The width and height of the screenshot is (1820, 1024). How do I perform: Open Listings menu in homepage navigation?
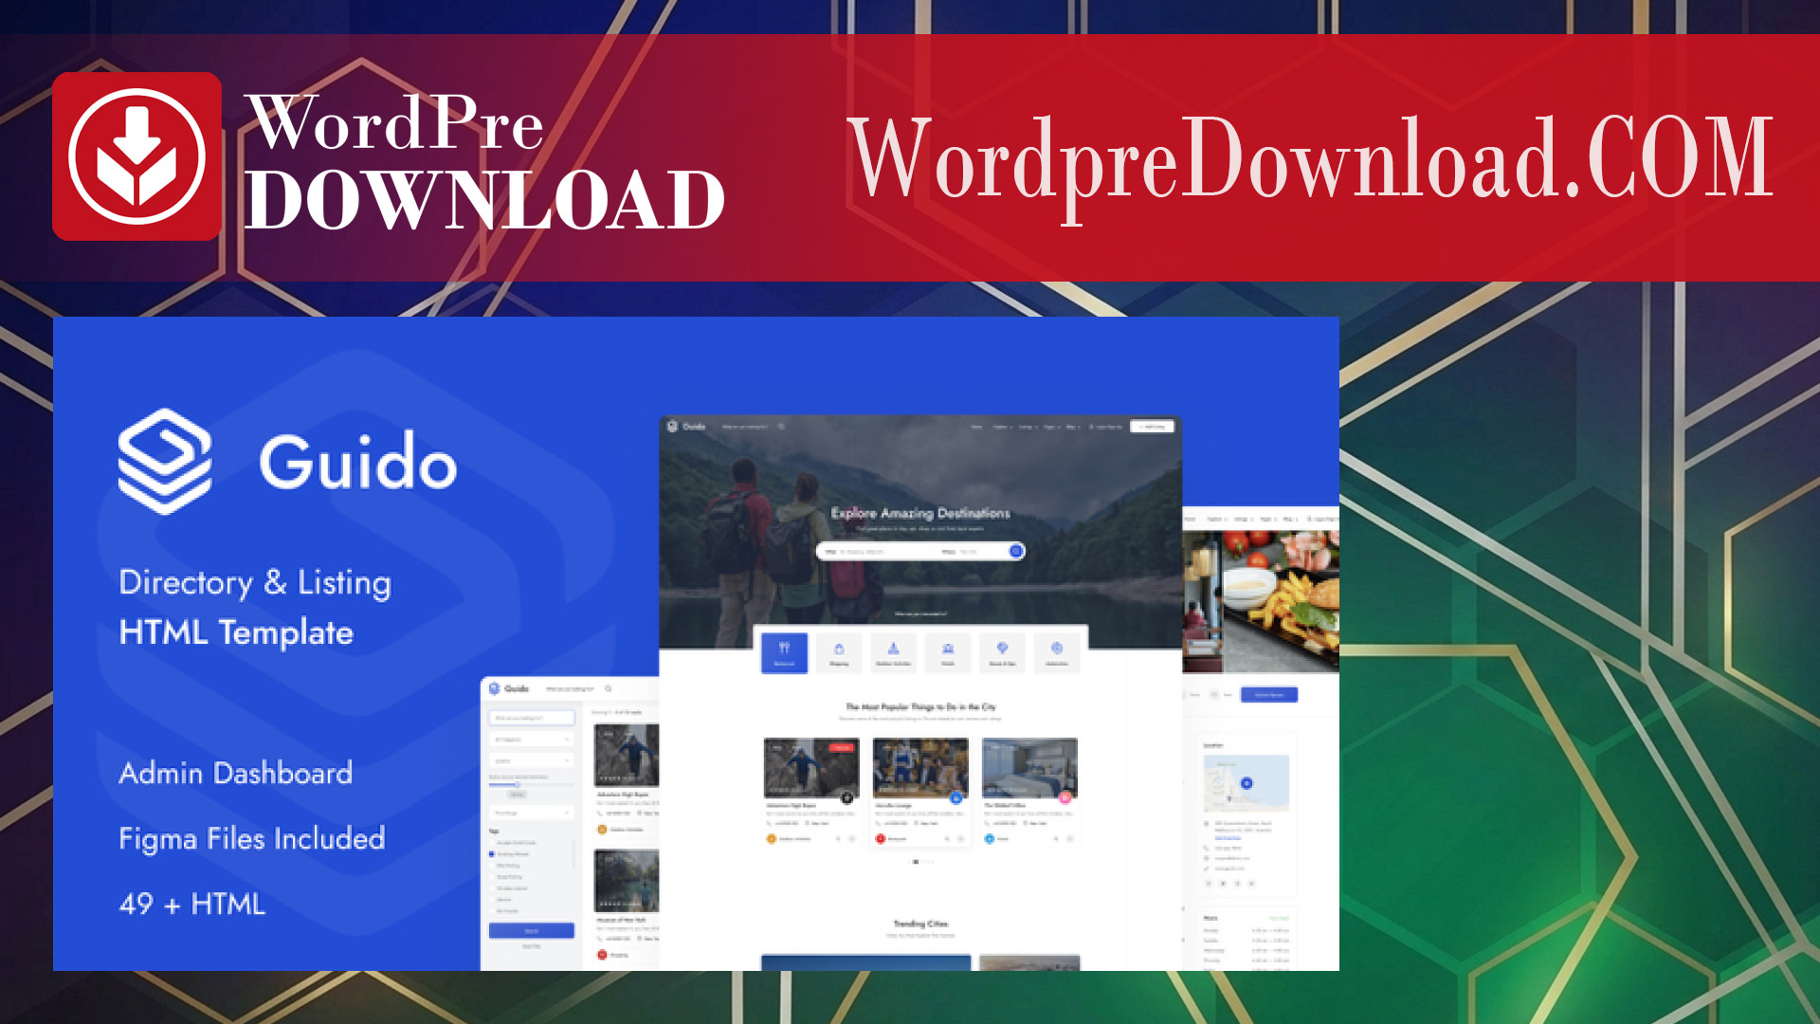pos(1028,427)
